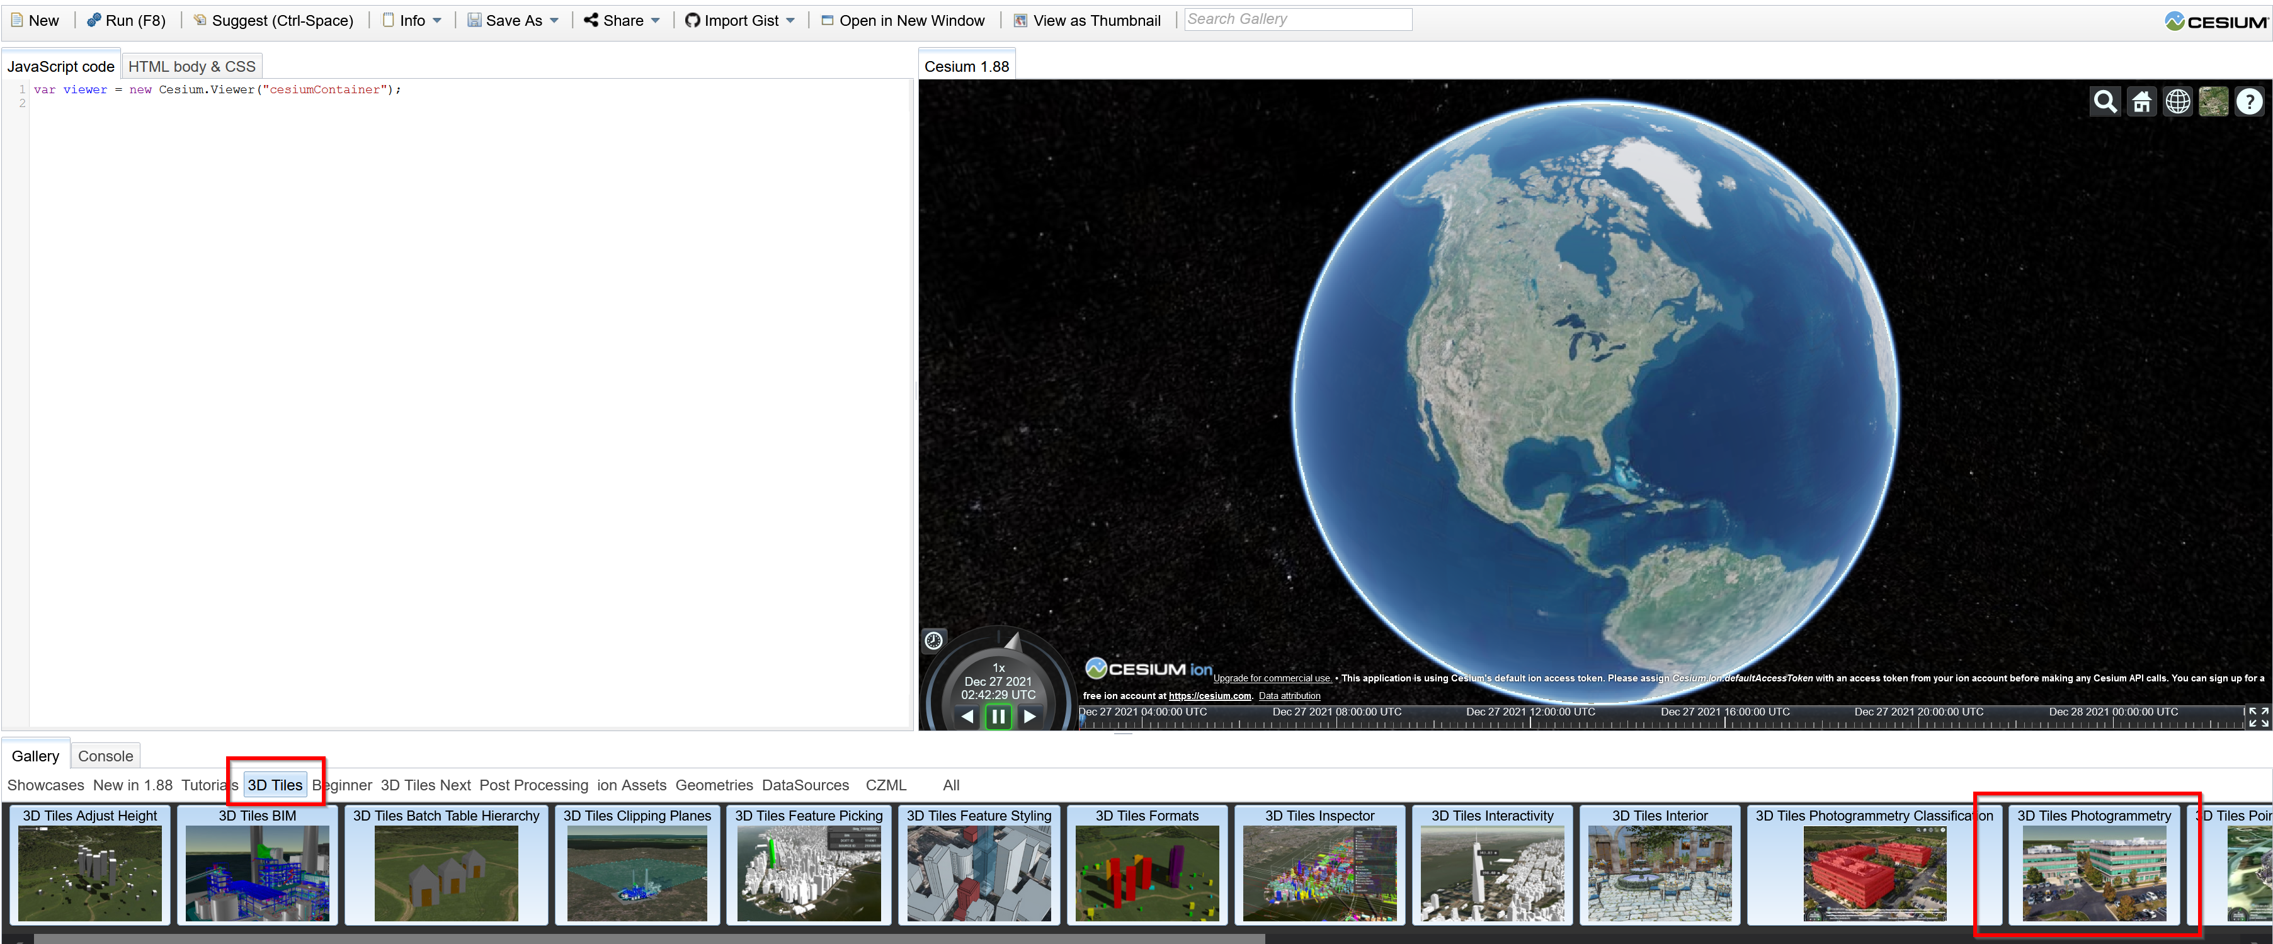Click Open in New Window
This screenshot has height=944, width=2273.
(903, 20)
